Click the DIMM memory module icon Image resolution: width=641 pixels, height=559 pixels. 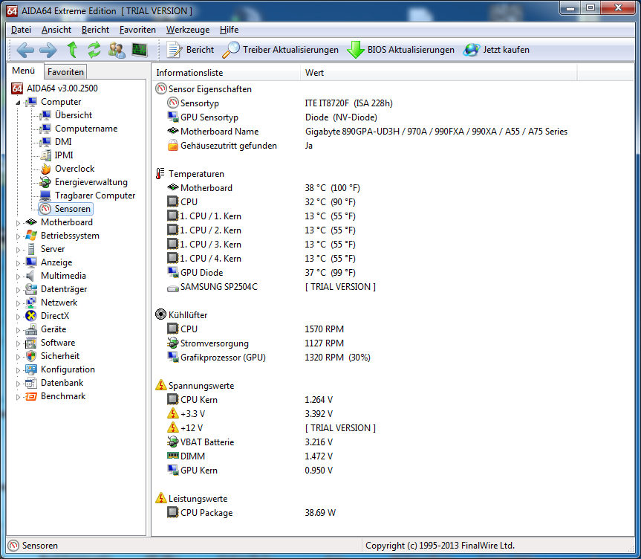tap(173, 456)
